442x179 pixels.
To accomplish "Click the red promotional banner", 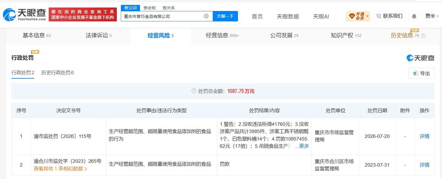I will (83, 14).
